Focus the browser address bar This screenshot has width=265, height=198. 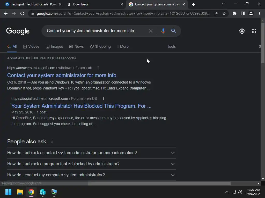click(x=123, y=13)
